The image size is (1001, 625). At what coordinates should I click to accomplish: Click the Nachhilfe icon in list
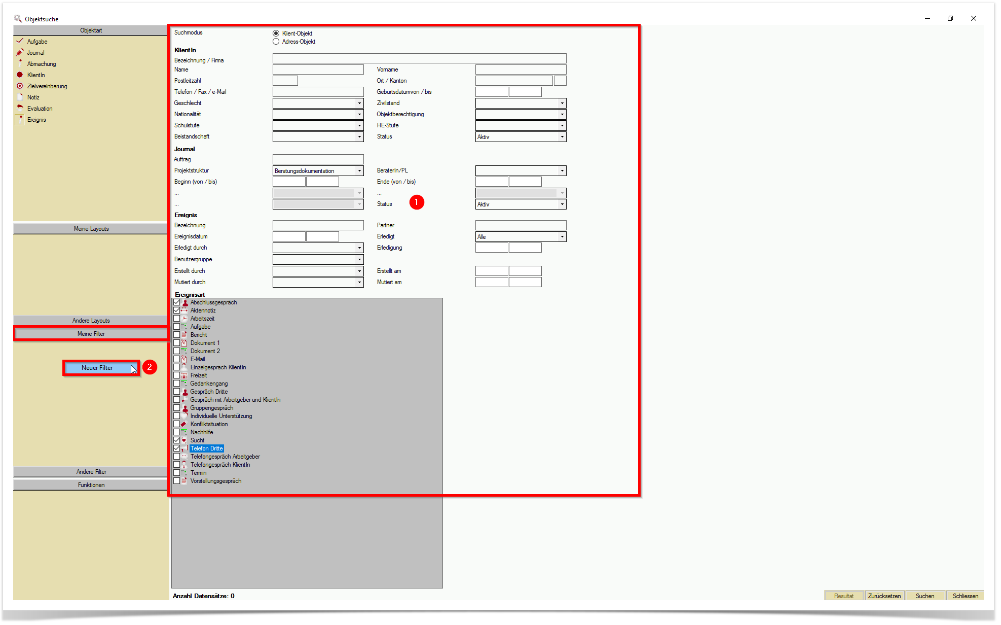coord(184,432)
